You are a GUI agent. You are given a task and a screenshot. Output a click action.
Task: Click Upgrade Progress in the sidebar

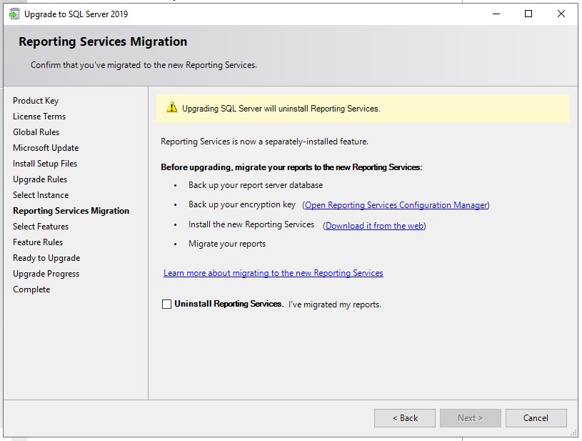[46, 274]
